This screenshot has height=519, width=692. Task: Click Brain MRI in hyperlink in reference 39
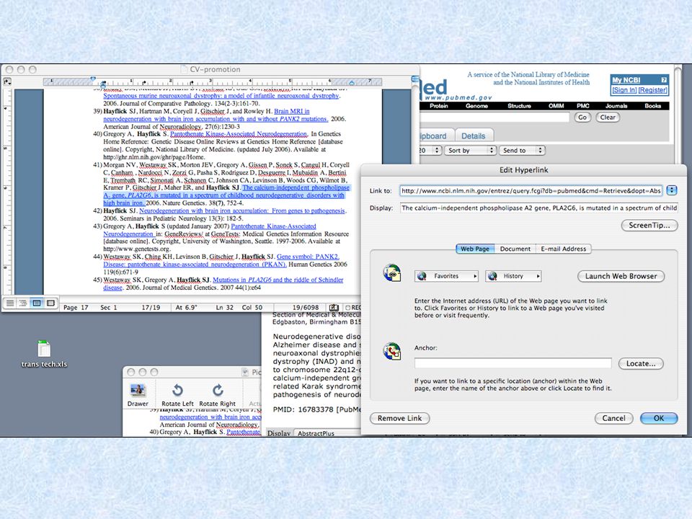click(292, 111)
